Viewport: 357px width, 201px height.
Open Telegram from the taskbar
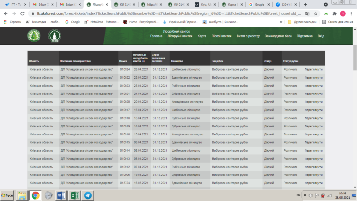[x=87, y=195]
